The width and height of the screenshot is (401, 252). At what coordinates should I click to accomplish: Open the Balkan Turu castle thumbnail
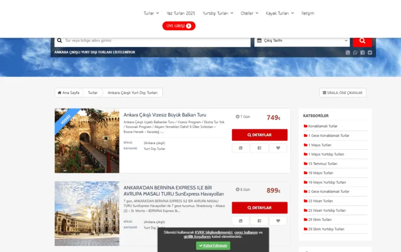pos(87,140)
